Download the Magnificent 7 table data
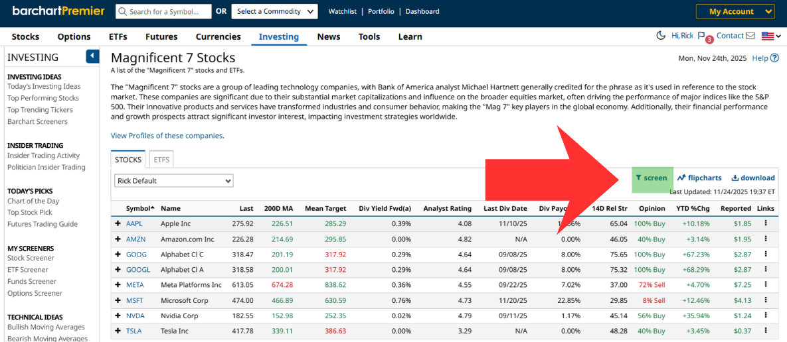 753,178
